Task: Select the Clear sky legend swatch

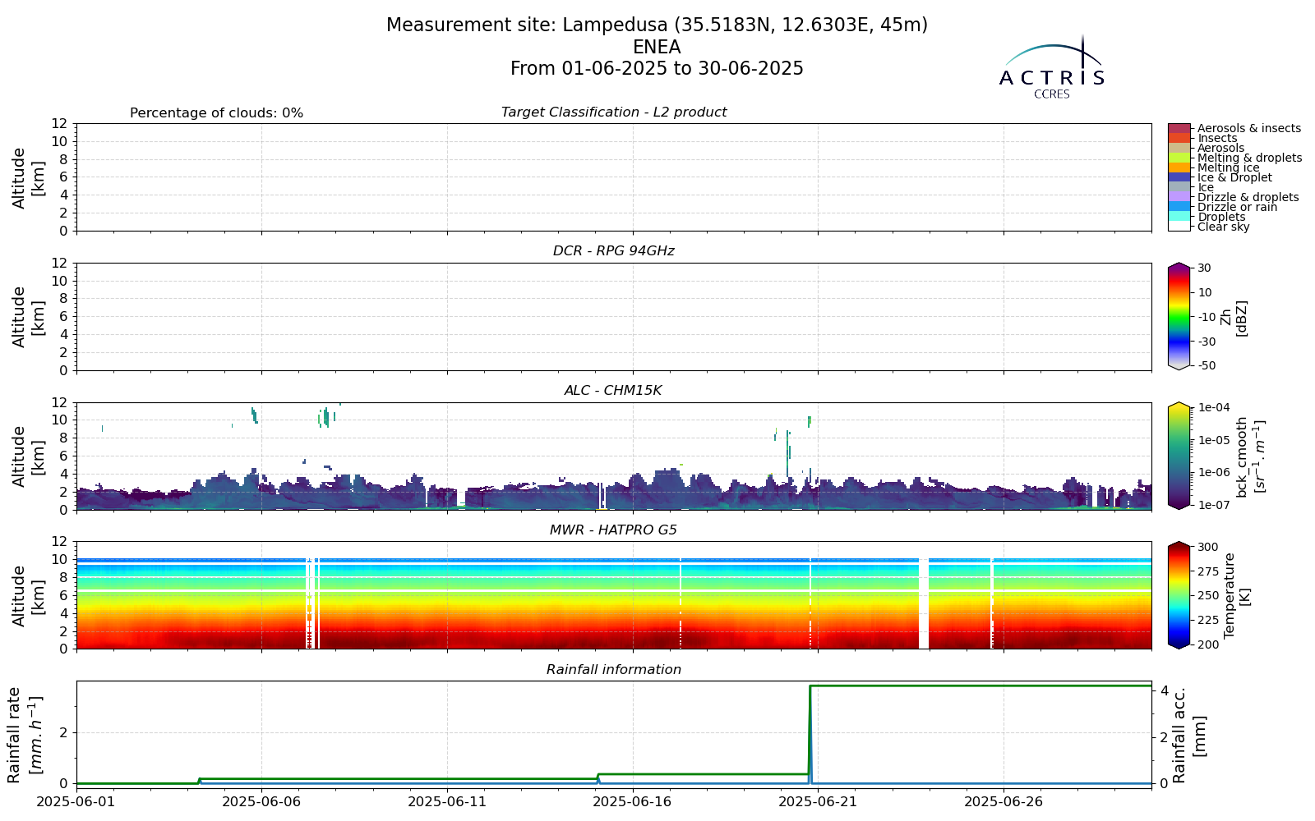Action: [1179, 227]
